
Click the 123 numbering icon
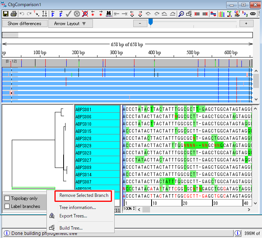(245, 14)
